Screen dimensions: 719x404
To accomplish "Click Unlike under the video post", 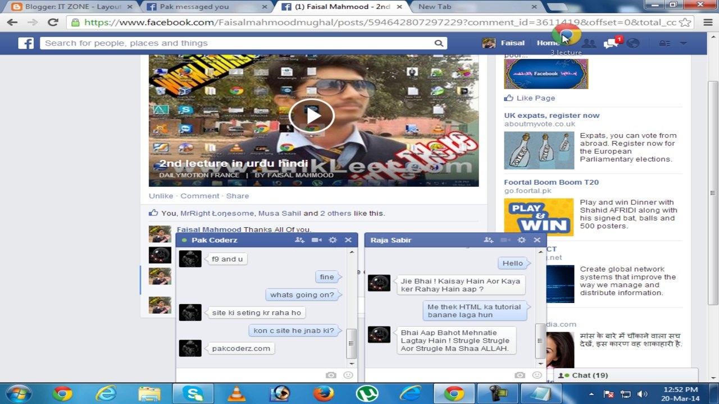I will 161,196.
